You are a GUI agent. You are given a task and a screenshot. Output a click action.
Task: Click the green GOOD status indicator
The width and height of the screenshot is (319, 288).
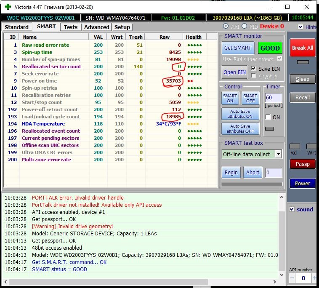[270, 48]
